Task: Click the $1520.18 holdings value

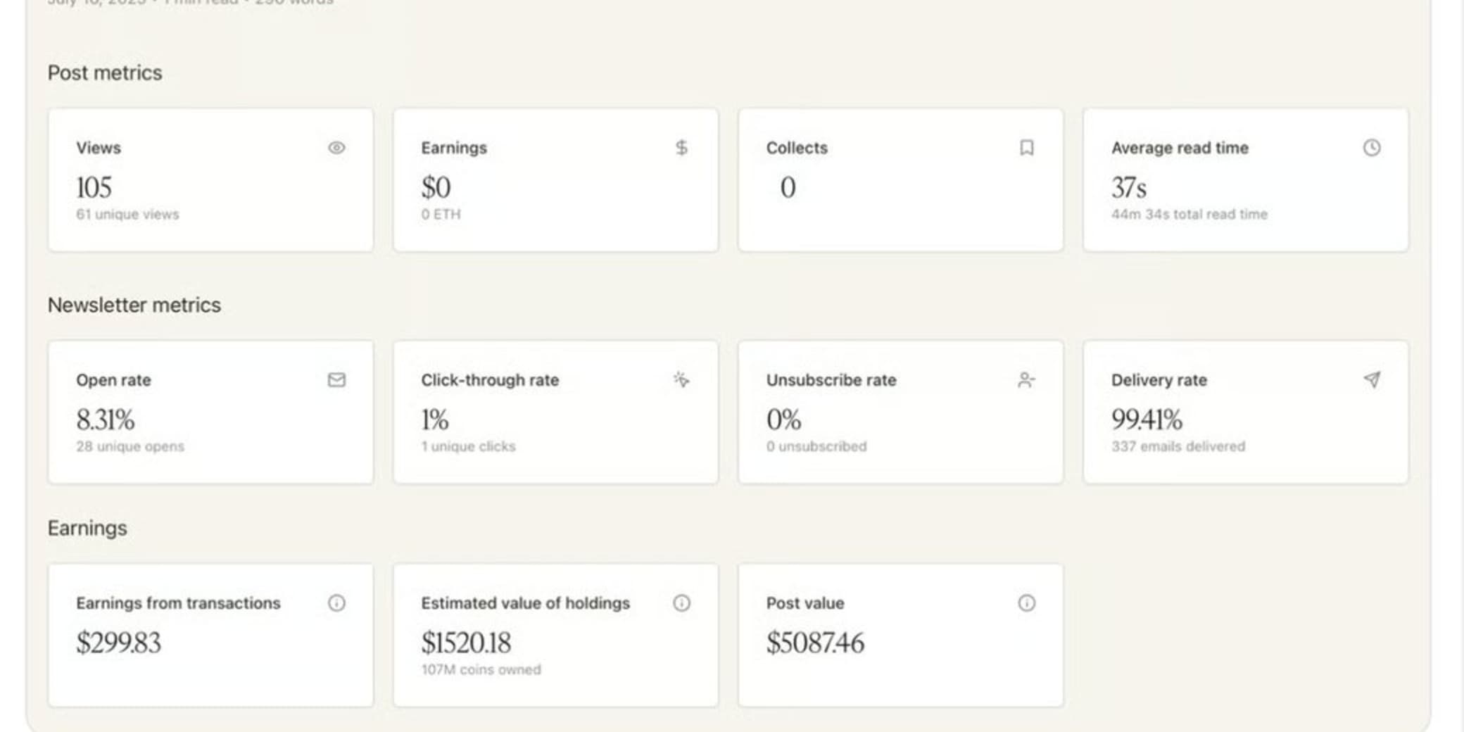Action: point(466,643)
